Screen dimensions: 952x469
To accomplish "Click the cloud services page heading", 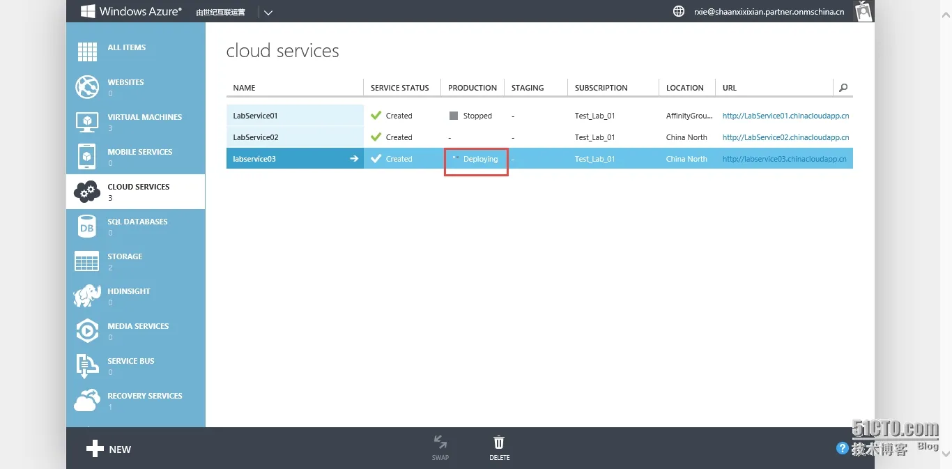I will pos(283,51).
